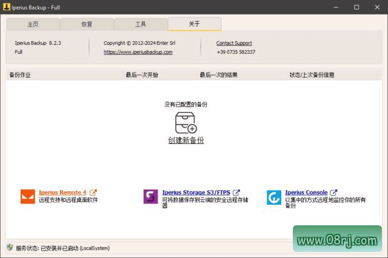Click the external link icon beside Iperius Remote 4
This screenshot has height=258, width=388.
pyautogui.click(x=93, y=192)
